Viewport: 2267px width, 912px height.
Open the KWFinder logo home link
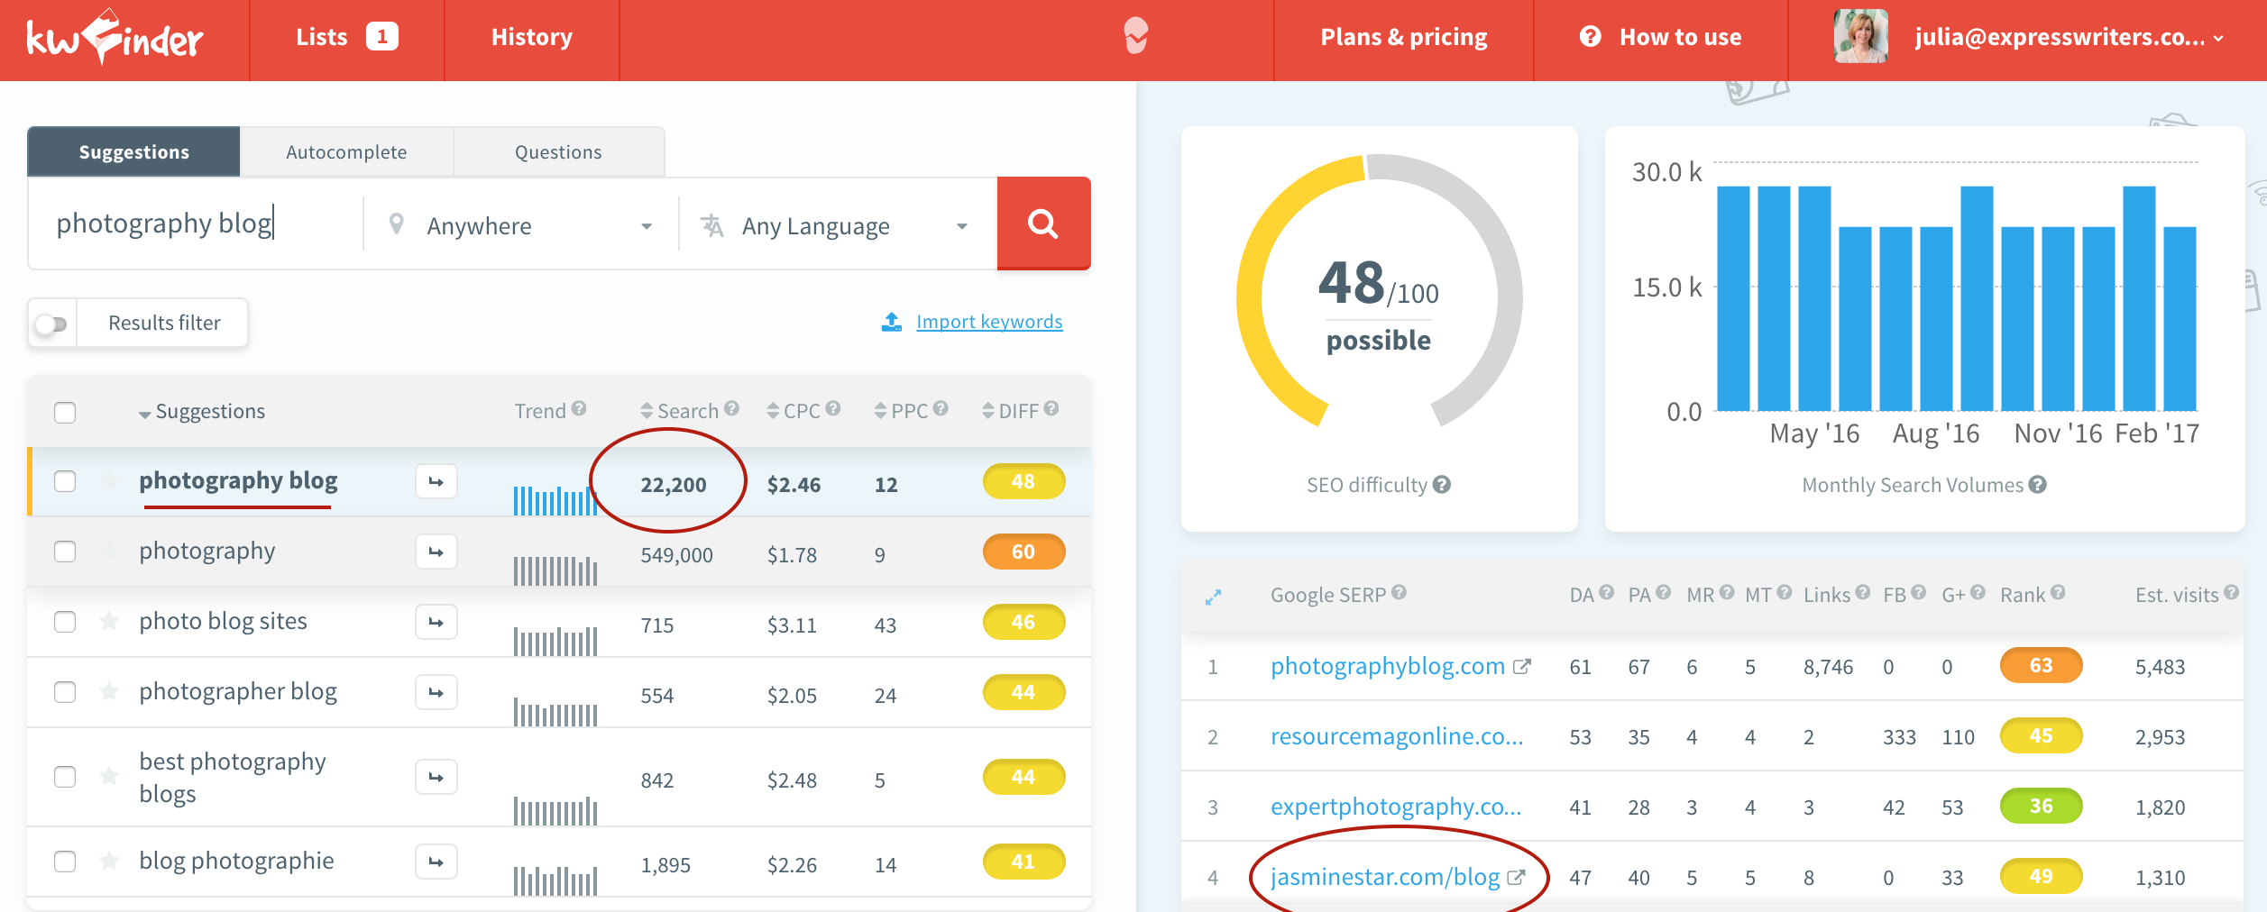click(x=115, y=38)
